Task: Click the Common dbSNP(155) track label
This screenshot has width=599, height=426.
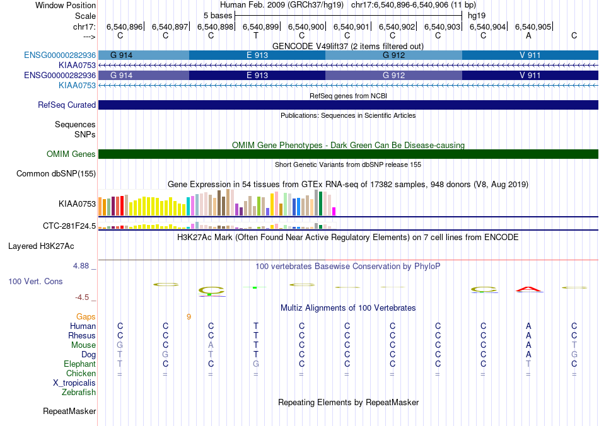Action: [x=56, y=174]
